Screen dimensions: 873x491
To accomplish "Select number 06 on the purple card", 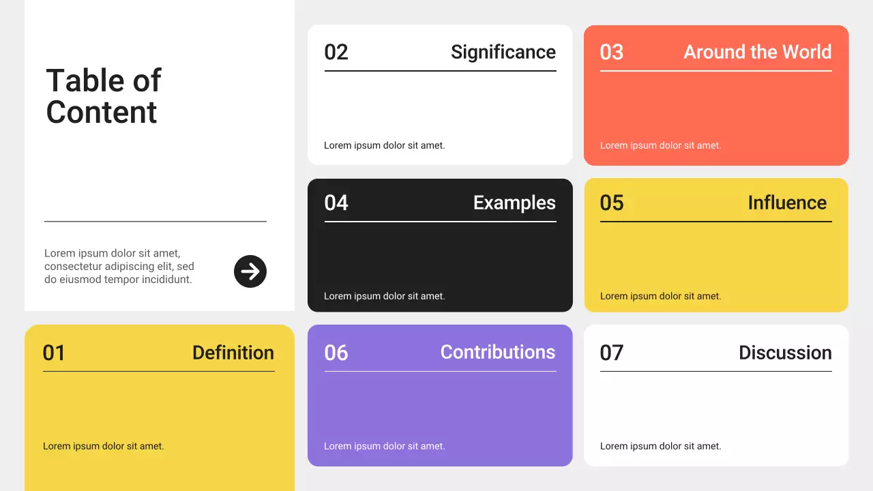I will pos(336,353).
